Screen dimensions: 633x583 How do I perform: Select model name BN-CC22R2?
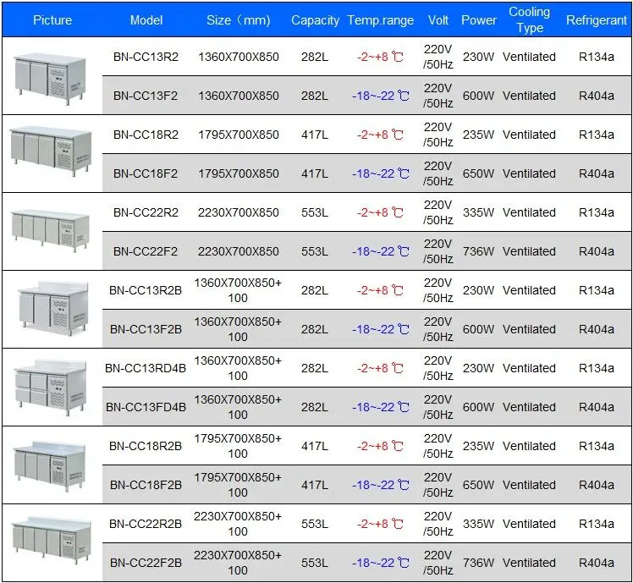(146, 212)
